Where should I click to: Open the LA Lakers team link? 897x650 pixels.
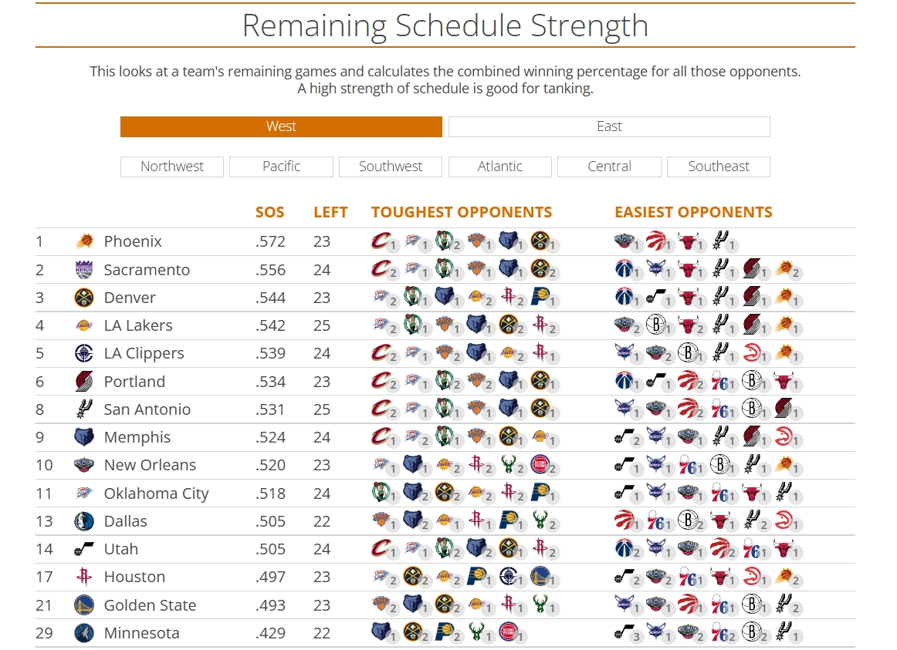click(x=138, y=325)
